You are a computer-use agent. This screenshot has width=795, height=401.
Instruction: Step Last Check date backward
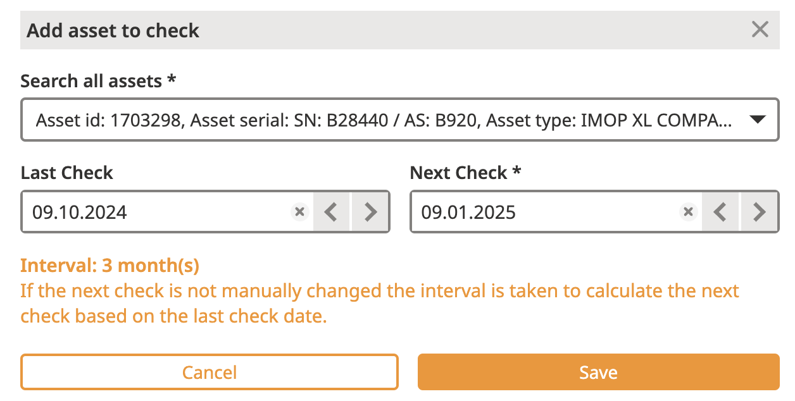(330, 212)
